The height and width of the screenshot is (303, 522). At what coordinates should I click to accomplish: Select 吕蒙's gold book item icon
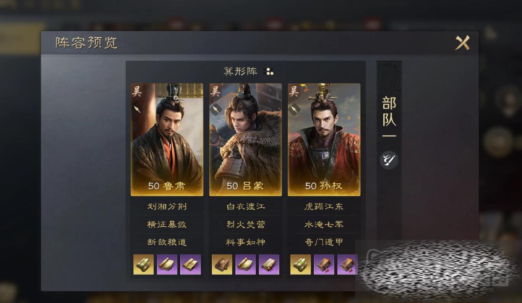coord(222,265)
